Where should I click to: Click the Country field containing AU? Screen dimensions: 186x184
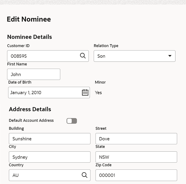pos(45,175)
